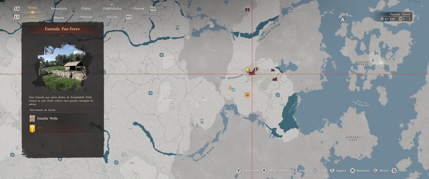Screen dimensions: 429x179
Task: Click the A button icon beside Definir destino
Action: tap(264, 171)
